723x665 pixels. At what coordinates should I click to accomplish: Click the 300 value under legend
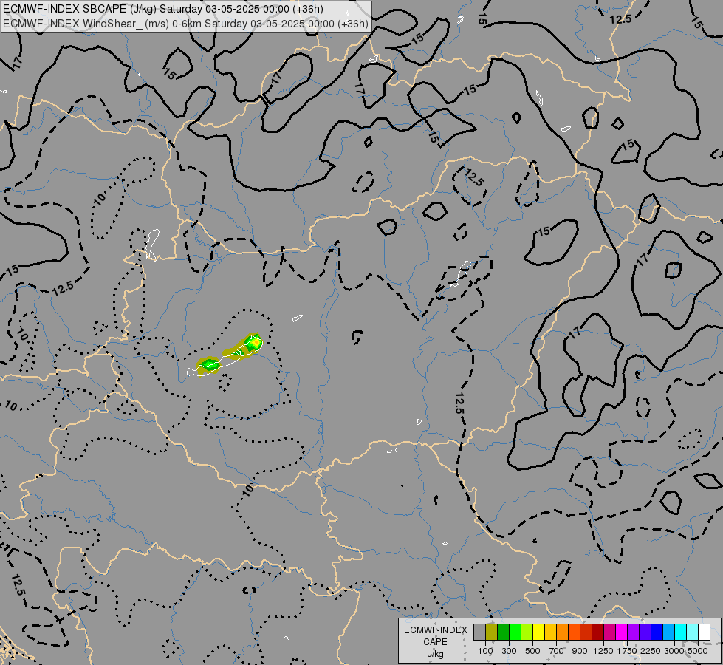509,651
